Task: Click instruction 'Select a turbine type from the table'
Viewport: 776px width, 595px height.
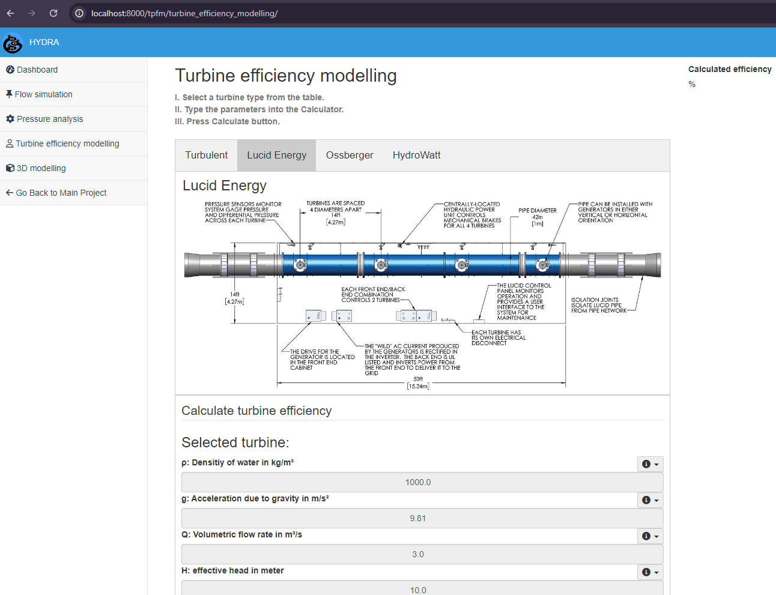Action: [249, 97]
